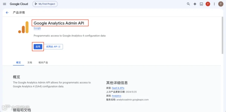
Task: Click the Google Analytics logo image
Action: tap(23, 27)
